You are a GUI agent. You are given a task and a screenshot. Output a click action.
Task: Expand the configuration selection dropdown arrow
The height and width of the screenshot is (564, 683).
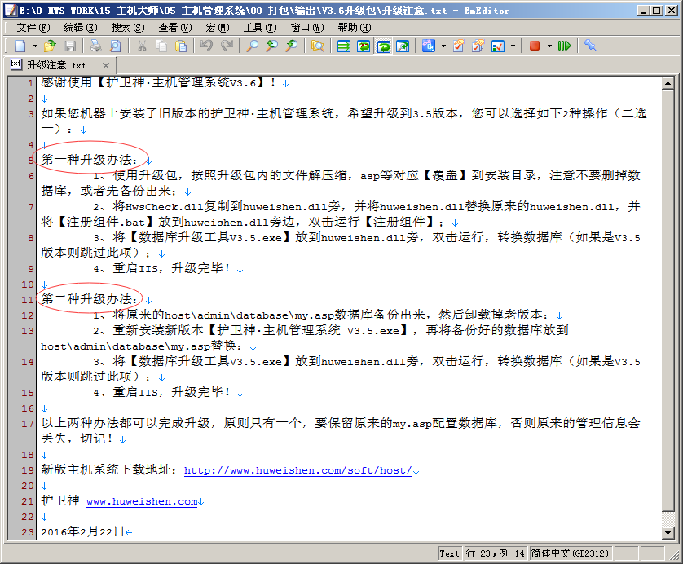pyautogui.click(x=443, y=46)
